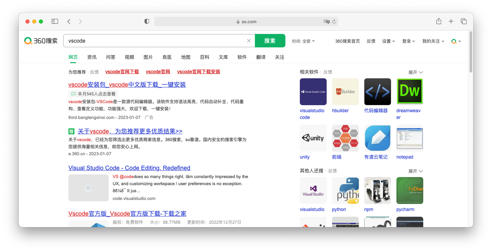Clear the search box with X icon
The image size is (492, 252).
point(249,41)
